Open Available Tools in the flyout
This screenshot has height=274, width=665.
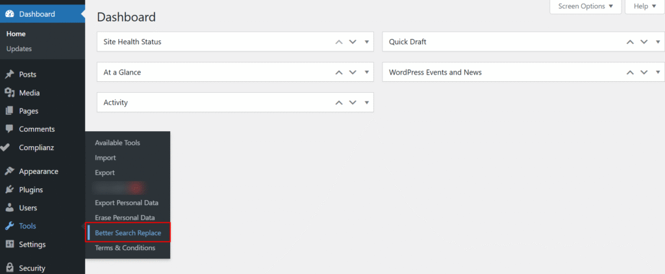[x=117, y=143]
